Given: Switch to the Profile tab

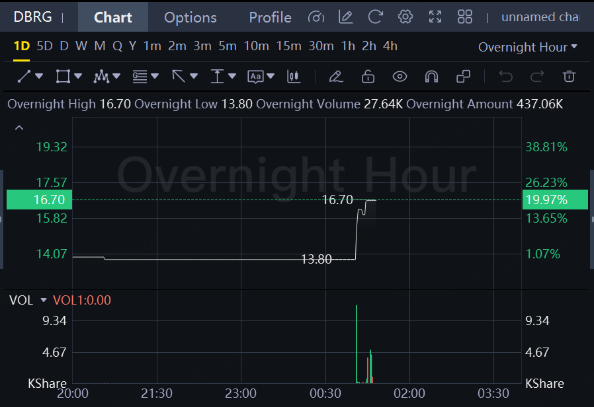Looking at the screenshot, I should (270, 17).
